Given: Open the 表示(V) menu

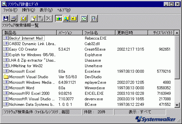Looking at the screenshot, I should pos(46,10).
